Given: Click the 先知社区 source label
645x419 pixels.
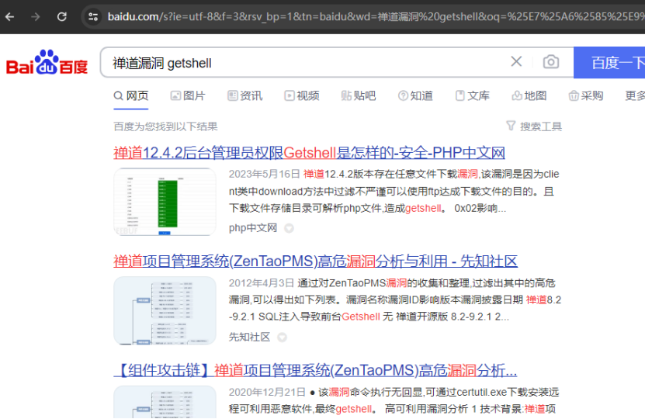Looking at the screenshot, I should pyautogui.click(x=249, y=338).
